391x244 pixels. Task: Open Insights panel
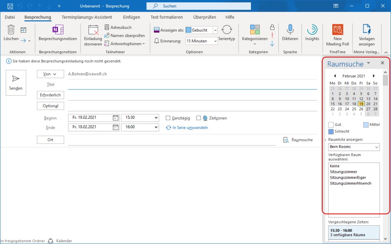pyautogui.click(x=312, y=29)
